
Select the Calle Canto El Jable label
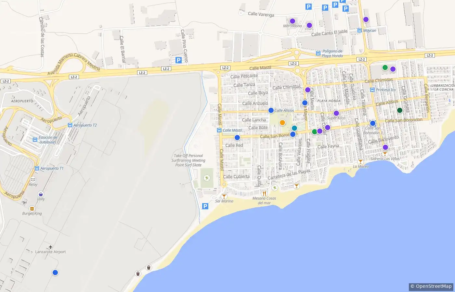point(329,33)
